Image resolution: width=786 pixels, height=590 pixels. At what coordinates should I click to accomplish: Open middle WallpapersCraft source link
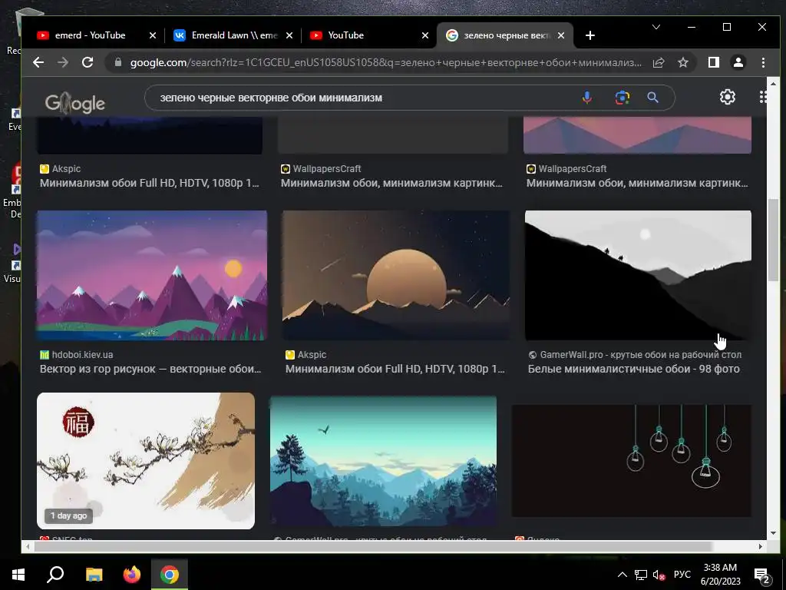[x=321, y=169]
